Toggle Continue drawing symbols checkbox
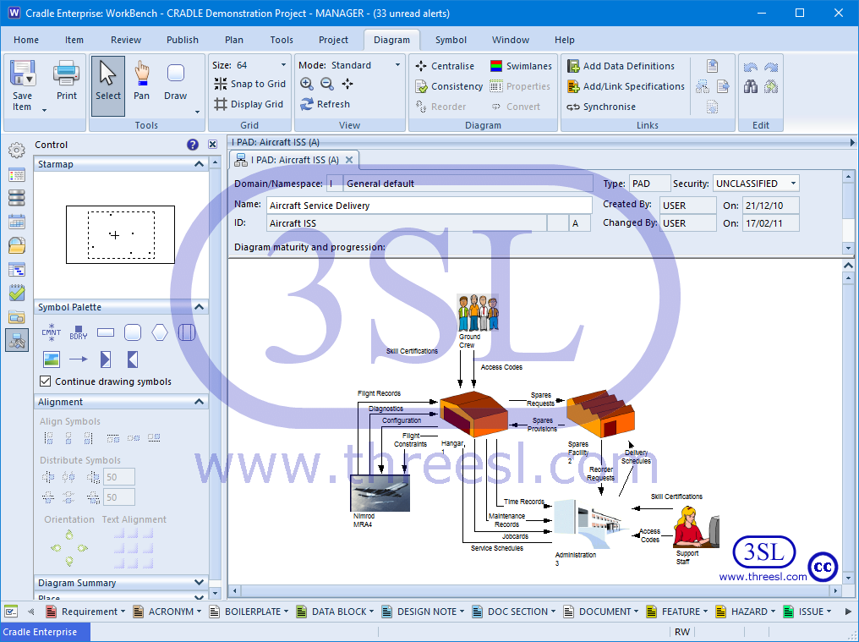This screenshot has width=859, height=642. click(x=46, y=381)
